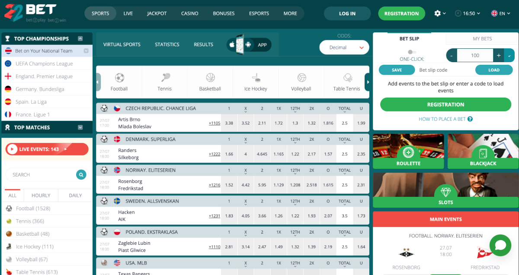Open the dropdown arrow next to stake stepper
The height and width of the screenshot is (275, 519).
point(509,55)
